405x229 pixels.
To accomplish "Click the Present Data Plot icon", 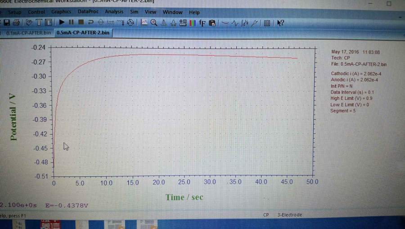I will click(144, 22).
